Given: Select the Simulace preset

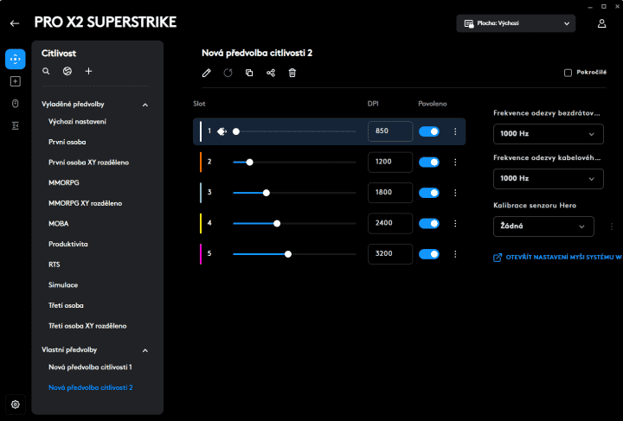Looking at the screenshot, I should (63, 285).
